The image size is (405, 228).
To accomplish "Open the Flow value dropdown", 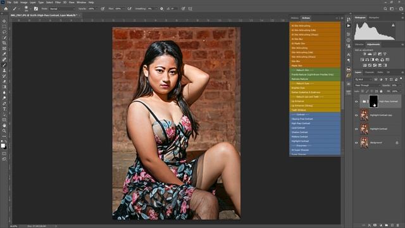I will pyautogui.click(x=124, y=9).
